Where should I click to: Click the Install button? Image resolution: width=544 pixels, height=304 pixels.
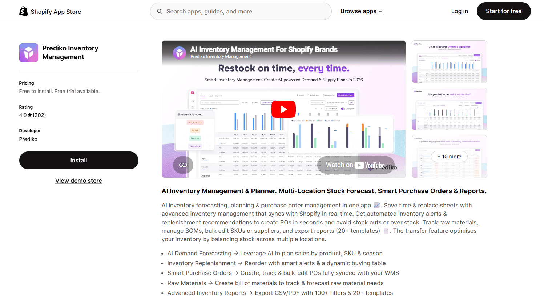(79, 161)
